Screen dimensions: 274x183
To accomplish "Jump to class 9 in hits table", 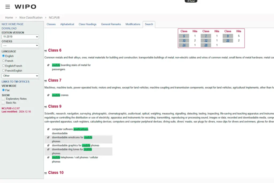I will point(228,36).
